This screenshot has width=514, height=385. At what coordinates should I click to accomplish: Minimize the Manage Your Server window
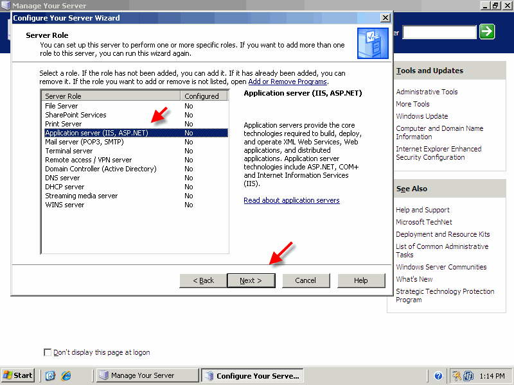click(x=486, y=5)
